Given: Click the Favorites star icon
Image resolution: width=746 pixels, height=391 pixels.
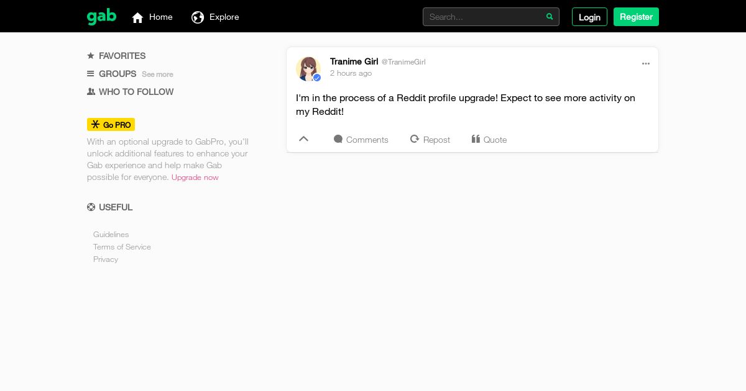Looking at the screenshot, I should pyautogui.click(x=91, y=55).
